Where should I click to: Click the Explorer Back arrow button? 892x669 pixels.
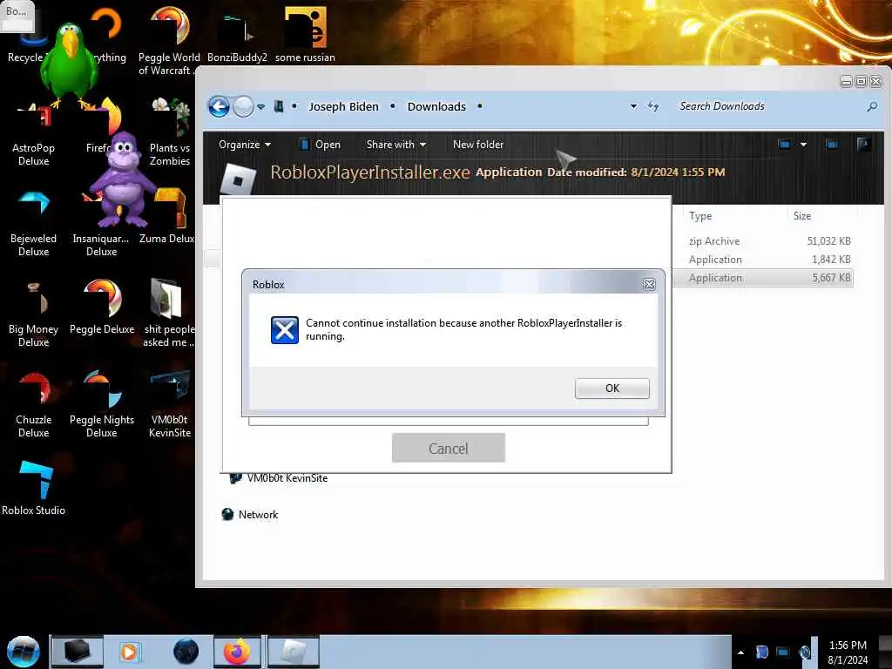tap(219, 106)
